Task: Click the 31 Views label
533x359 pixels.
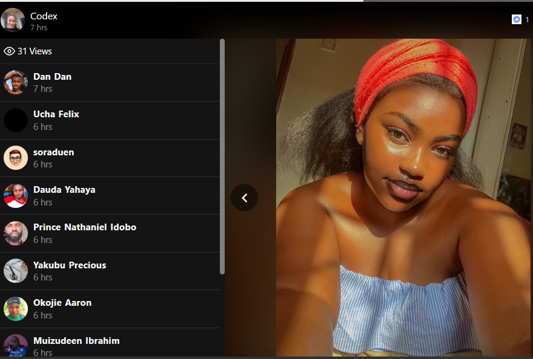Action: (35, 51)
